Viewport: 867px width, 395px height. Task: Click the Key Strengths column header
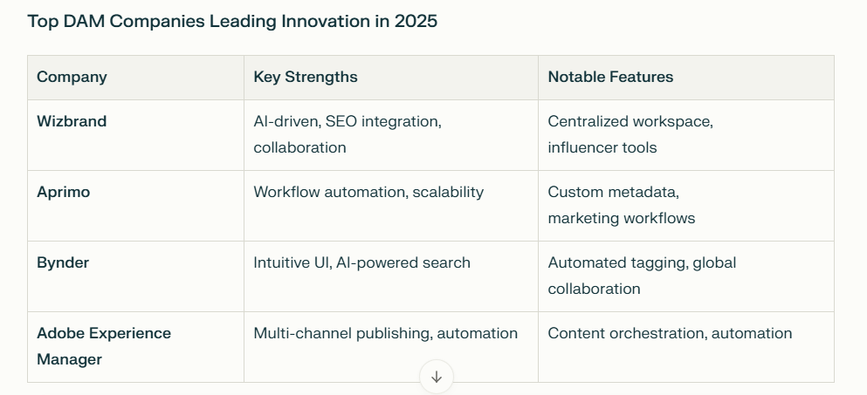391,78
